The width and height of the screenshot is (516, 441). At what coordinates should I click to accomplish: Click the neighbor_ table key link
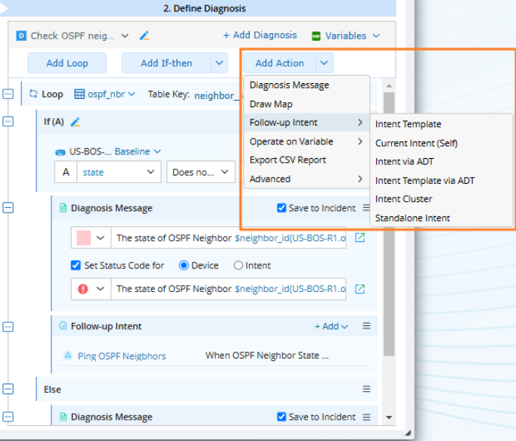click(x=218, y=96)
